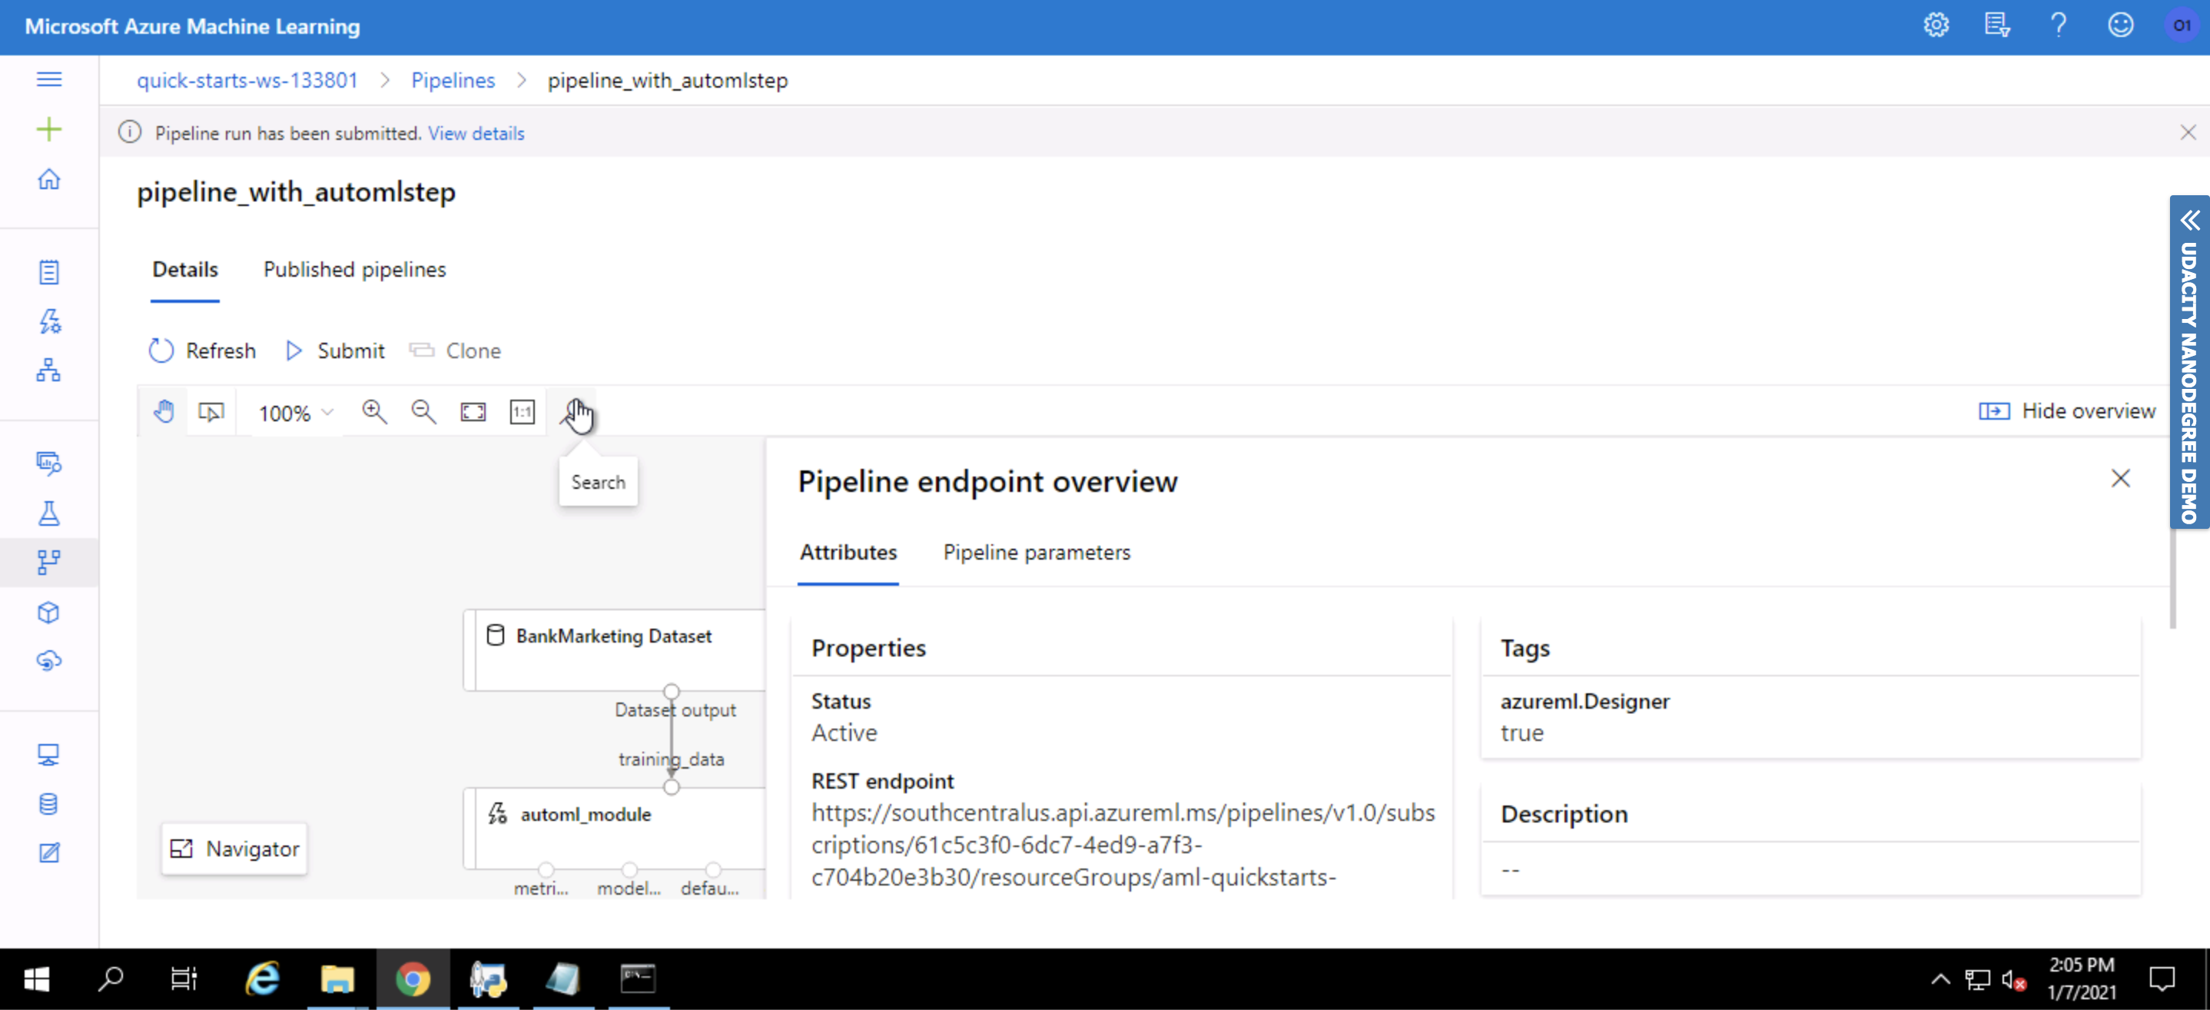Click the zoom out magnifier icon
This screenshot has width=2210, height=1010.
[423, 412]
